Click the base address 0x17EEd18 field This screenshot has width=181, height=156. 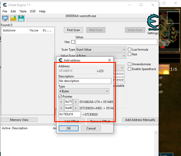point(70,114)
